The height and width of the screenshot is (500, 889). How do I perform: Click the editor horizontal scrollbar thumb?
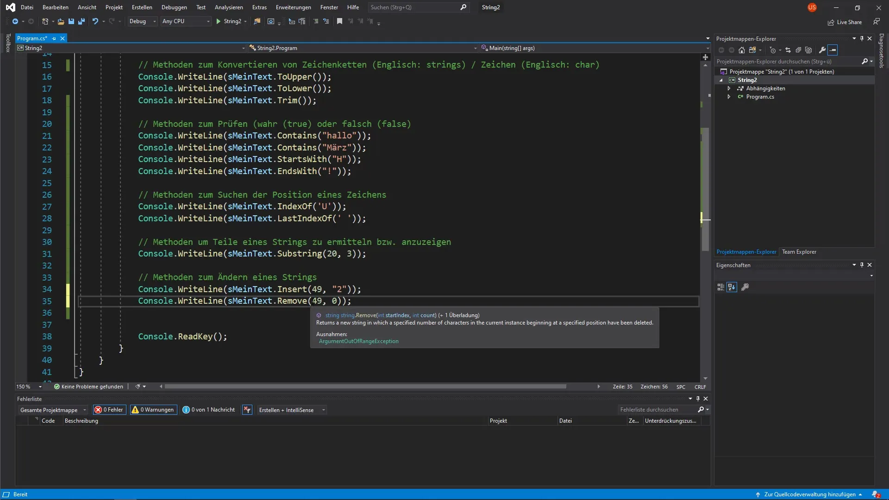click(365, 387)
